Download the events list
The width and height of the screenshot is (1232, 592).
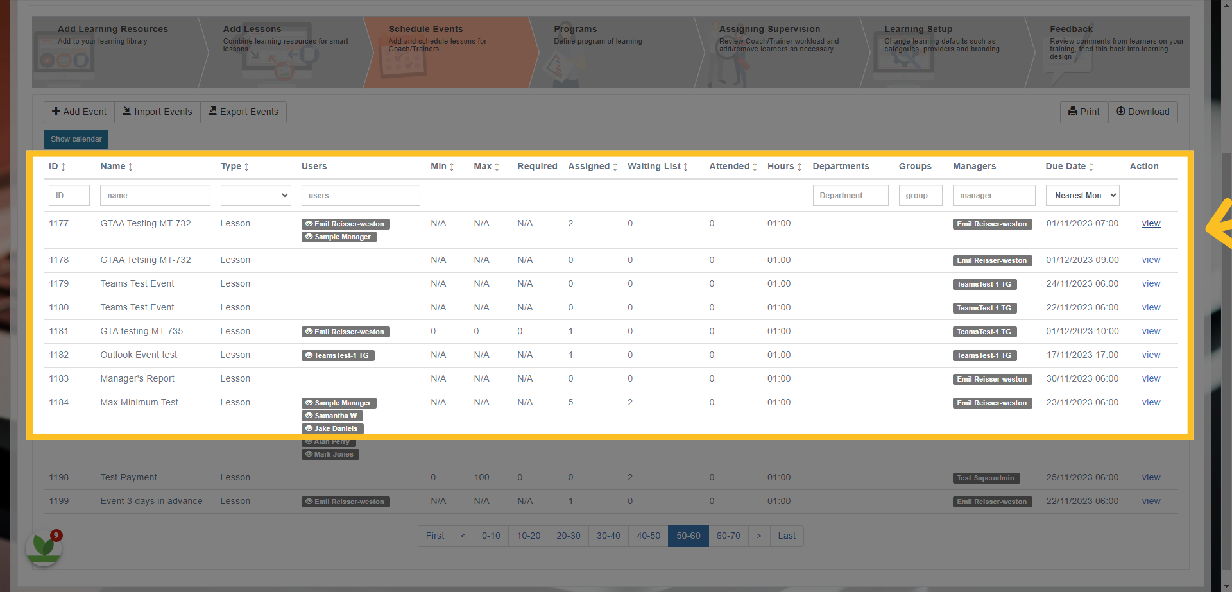(x=1143, y=112)
